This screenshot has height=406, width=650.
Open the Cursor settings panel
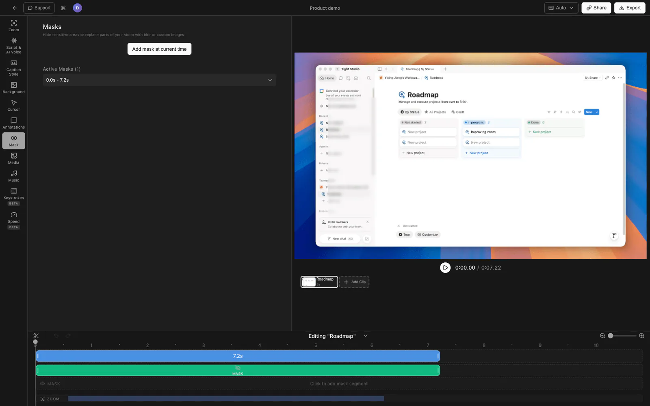click(14, 106)
